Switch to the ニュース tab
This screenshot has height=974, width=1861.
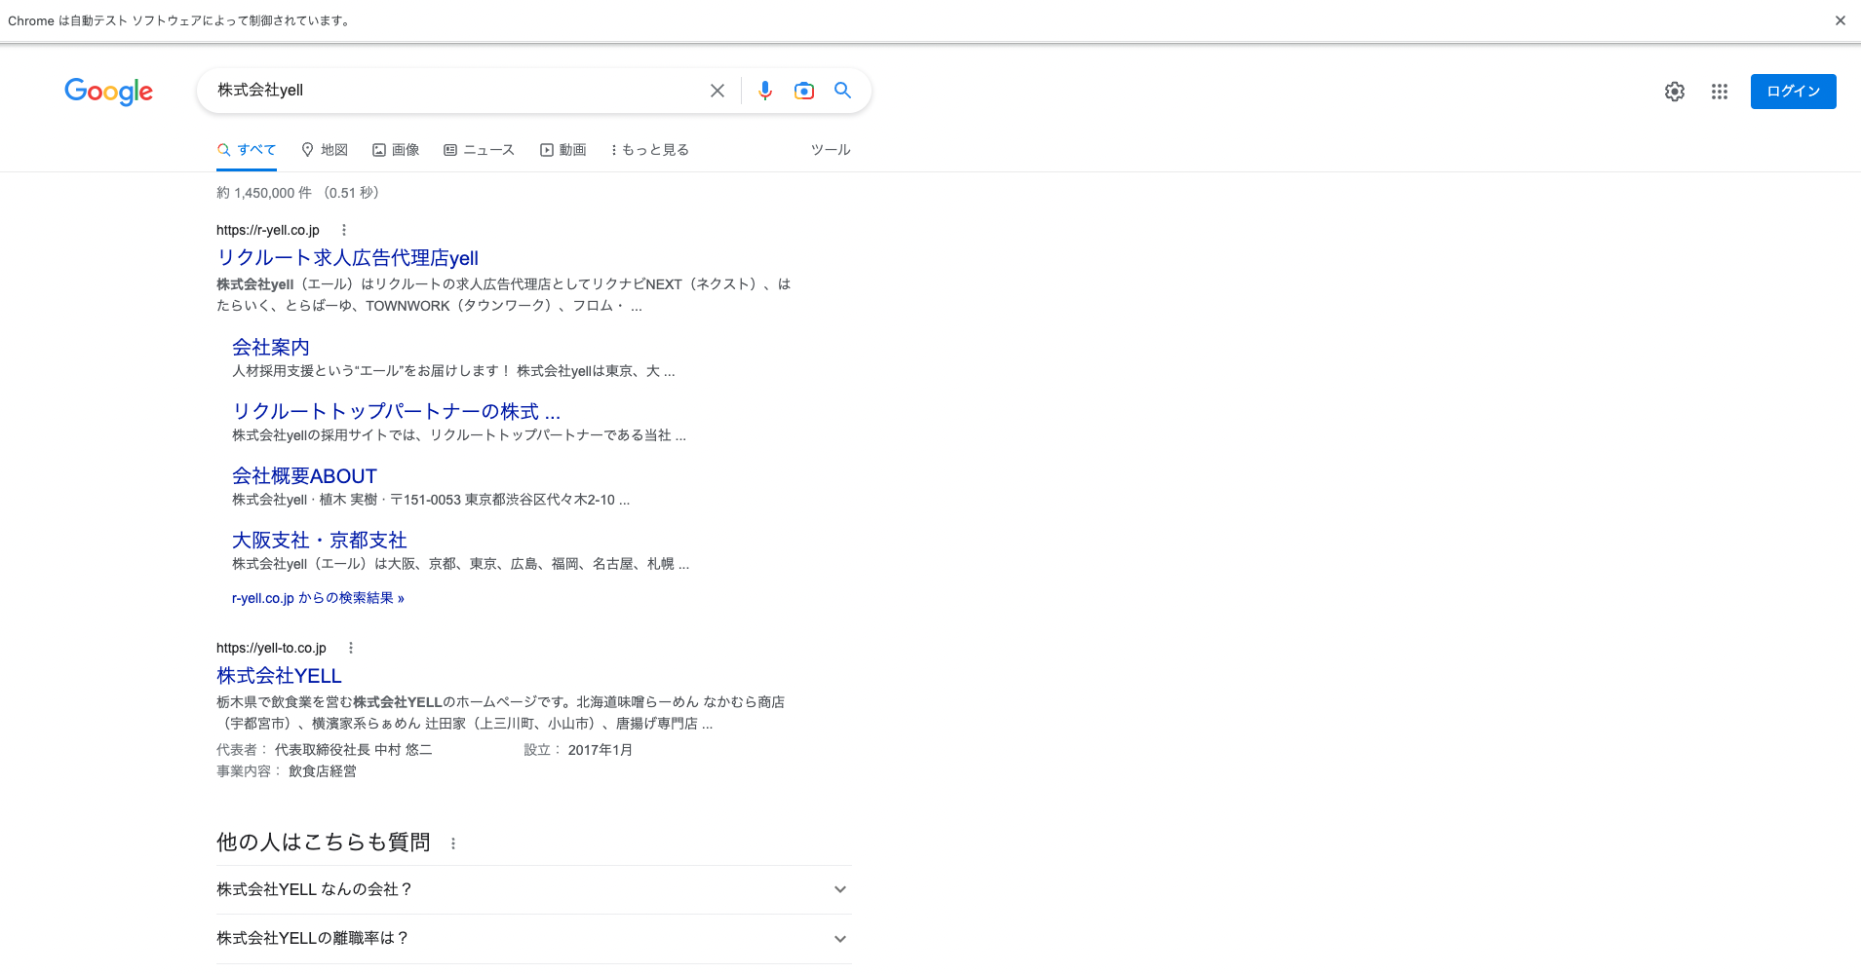[x=479, y=150]
